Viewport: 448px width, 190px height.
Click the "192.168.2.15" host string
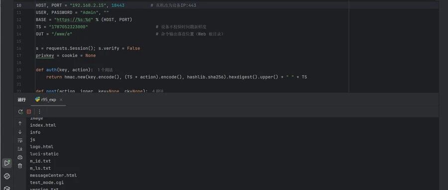[x=88, y=5]
